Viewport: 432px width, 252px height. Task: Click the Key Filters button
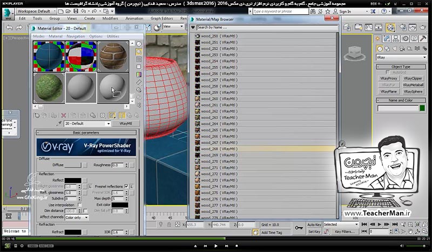coord(345,231)
